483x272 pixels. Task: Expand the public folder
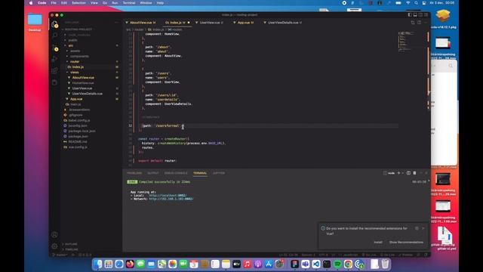tap(72, 40)
